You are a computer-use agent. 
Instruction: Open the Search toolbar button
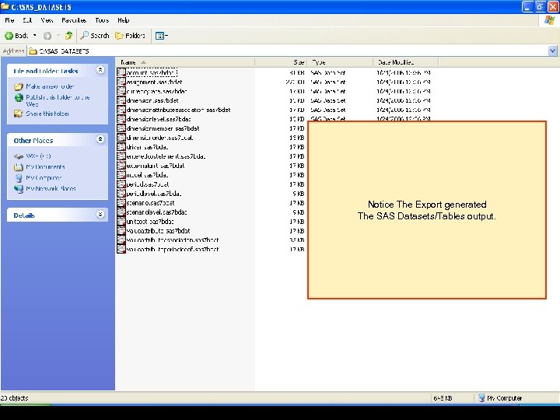coord(95,35)
